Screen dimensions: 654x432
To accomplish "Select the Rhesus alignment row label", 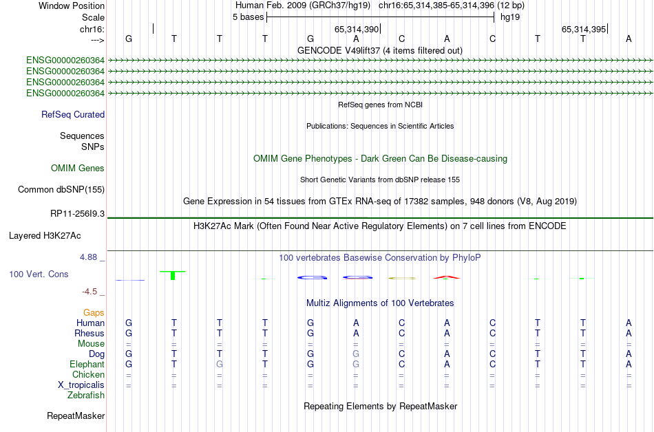I will [x=89, y=334].
